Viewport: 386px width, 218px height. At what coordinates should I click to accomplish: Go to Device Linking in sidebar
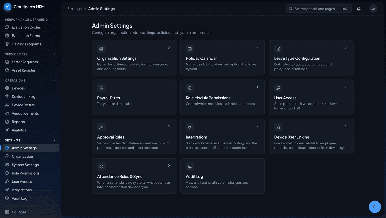pos(31,97)
